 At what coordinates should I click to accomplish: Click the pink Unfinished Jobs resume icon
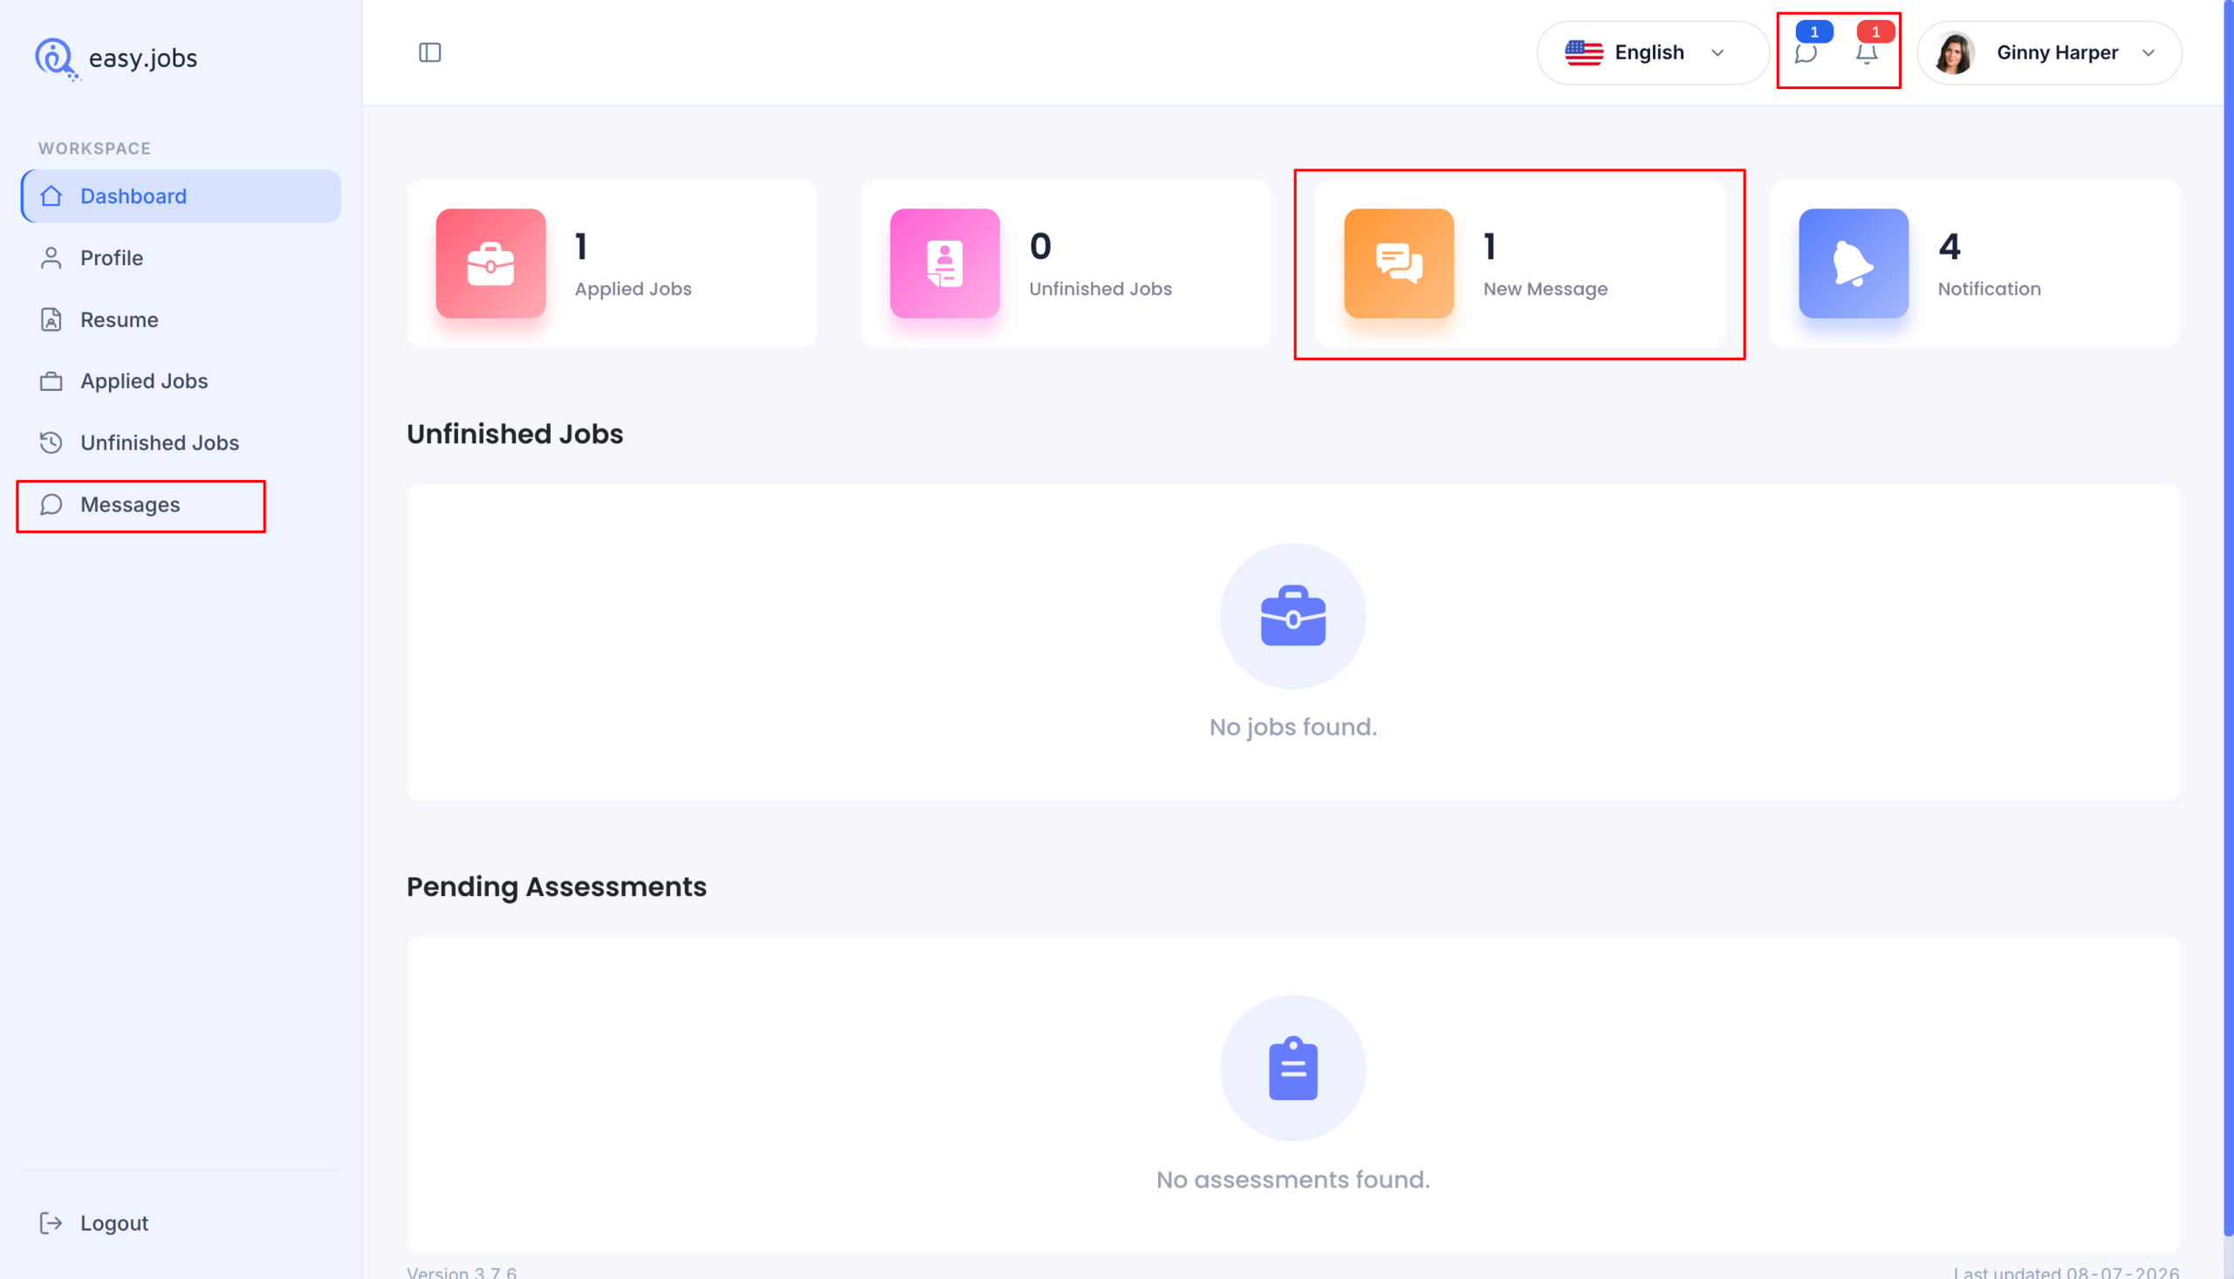(x=944, y=263)
